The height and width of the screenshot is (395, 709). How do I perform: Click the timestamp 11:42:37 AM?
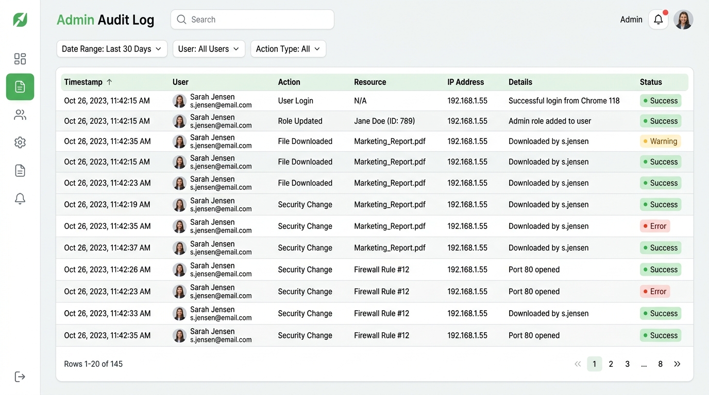click(x=107, y=248)
